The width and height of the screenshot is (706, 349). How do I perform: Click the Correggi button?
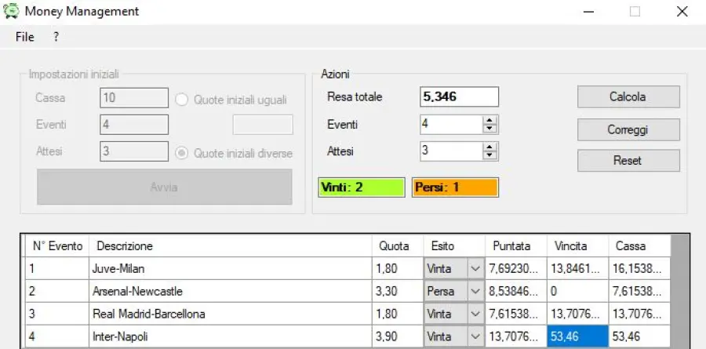click(x=628, y=129)
